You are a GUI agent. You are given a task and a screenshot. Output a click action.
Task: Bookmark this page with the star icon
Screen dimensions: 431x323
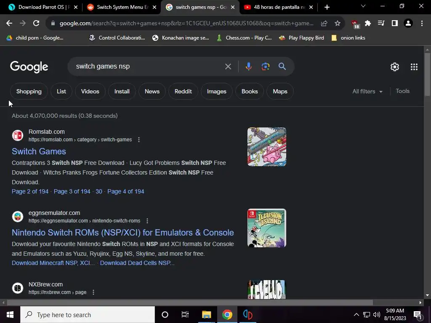pyautogui.click(x=338, y=24)
